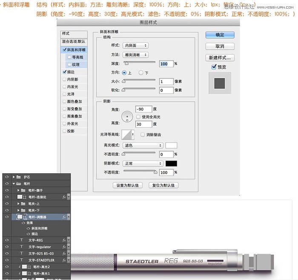Enable the 等高线 checkbox
This screenshot has width=298, height=280.
coord(69,57)
